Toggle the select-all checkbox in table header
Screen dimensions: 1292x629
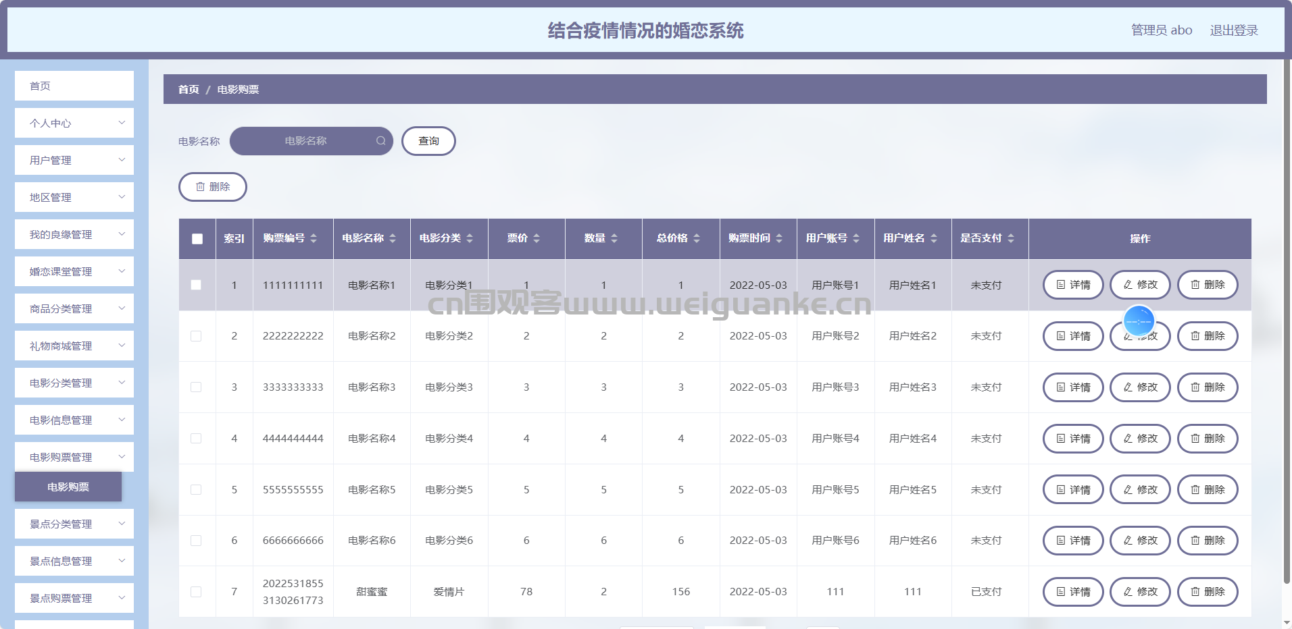[x=197, y=239]
